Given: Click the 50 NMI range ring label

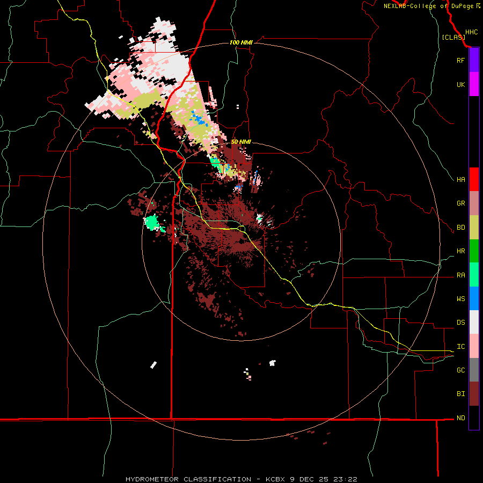Looking at the screenshot, I should point(241,142).
